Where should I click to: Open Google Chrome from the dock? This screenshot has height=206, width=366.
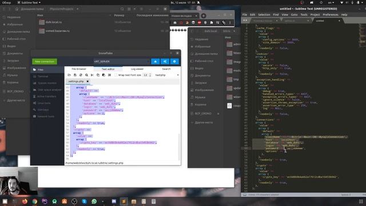(34, 201)
